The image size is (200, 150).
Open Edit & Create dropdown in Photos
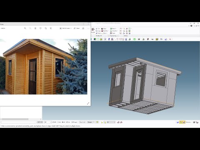coord(65,28)
